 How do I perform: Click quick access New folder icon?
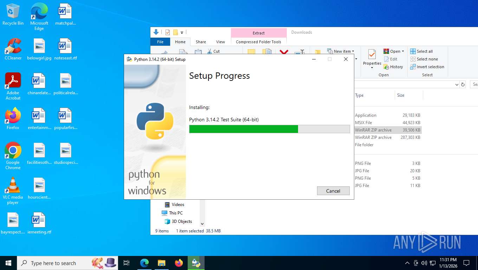click(175, 32)
